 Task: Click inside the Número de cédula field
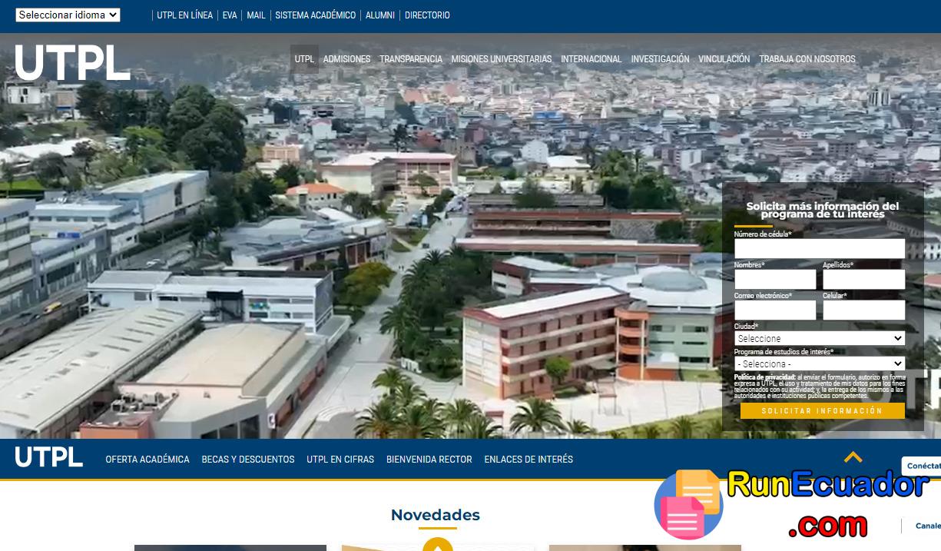pos(819,248)
